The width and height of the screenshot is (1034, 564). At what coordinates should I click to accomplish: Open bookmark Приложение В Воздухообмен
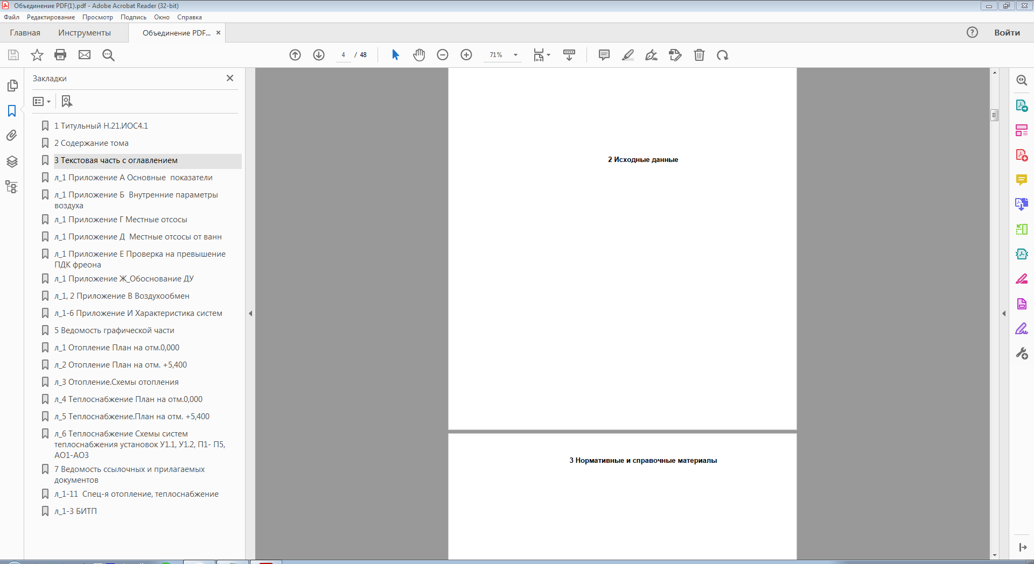(122, 296)
